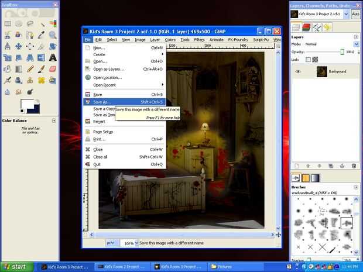Select the Flip tool

pyautogui.click(x=41, y=57)
